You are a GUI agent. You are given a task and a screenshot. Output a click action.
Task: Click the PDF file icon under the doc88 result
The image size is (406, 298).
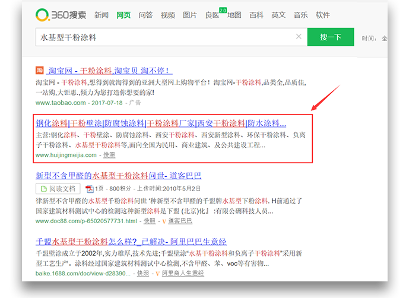pos(89,189)
